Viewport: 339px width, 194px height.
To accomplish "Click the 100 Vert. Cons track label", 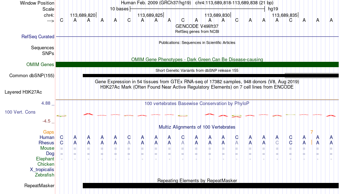I will 20,112.
